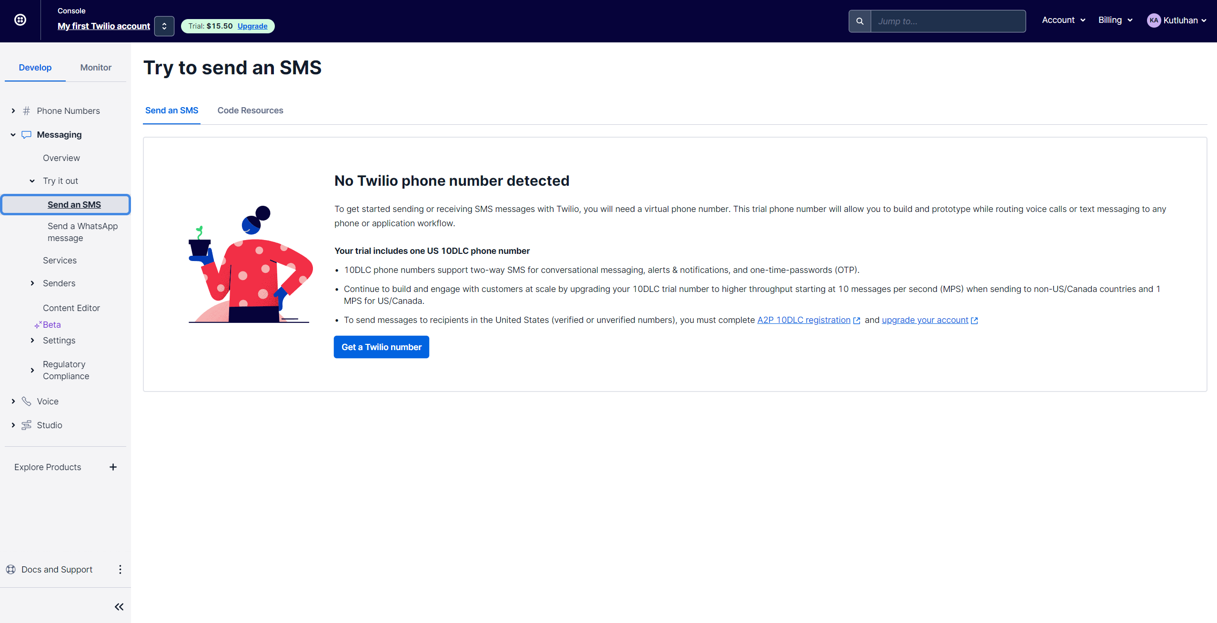Screen dimensions: 1217x623
Task: Switch to the Monitor tab
Action: 96,68
